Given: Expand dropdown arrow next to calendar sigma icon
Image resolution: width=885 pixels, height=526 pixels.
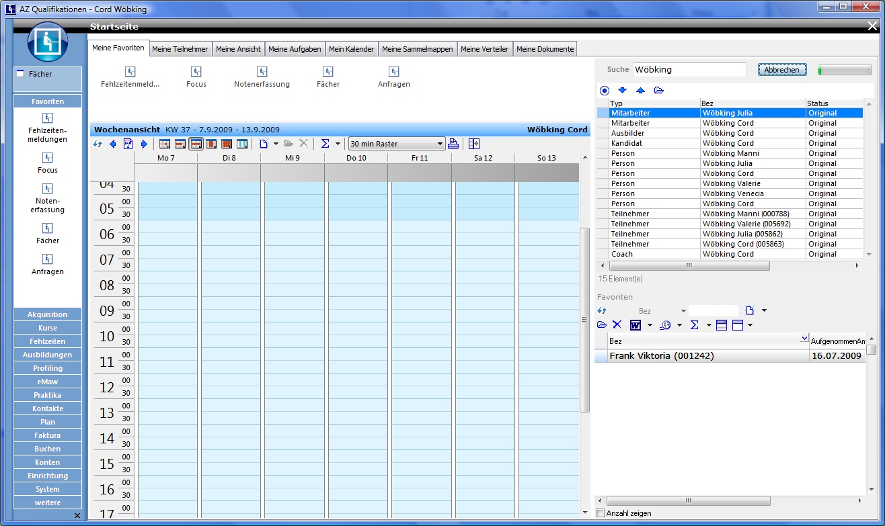Looking at the screenshot, I should pos(337,144).
